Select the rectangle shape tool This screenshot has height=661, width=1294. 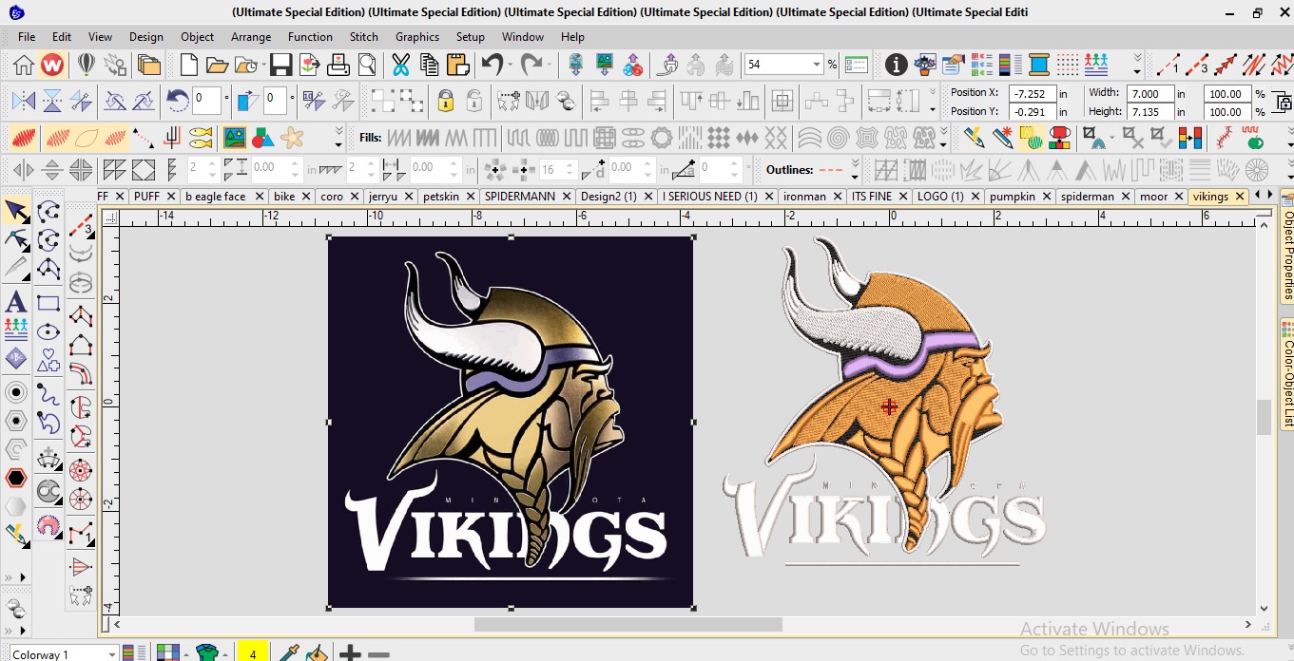pos(48,304)
